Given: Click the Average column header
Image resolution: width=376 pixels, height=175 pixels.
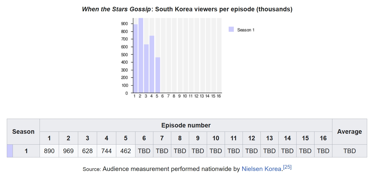Looking at the screenshot, I should point(349,132).
